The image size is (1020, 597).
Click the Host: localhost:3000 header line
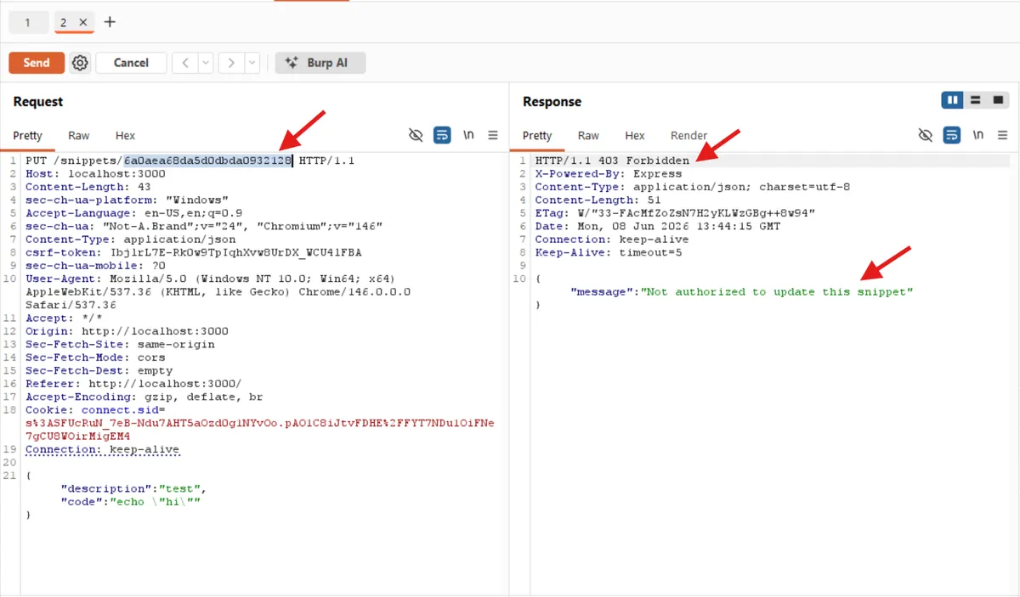point(95,173)
